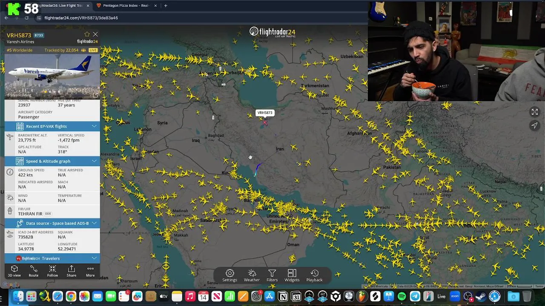Open Notion from the Dock
The image size is (545, 306).
click(x=283, y=296)
